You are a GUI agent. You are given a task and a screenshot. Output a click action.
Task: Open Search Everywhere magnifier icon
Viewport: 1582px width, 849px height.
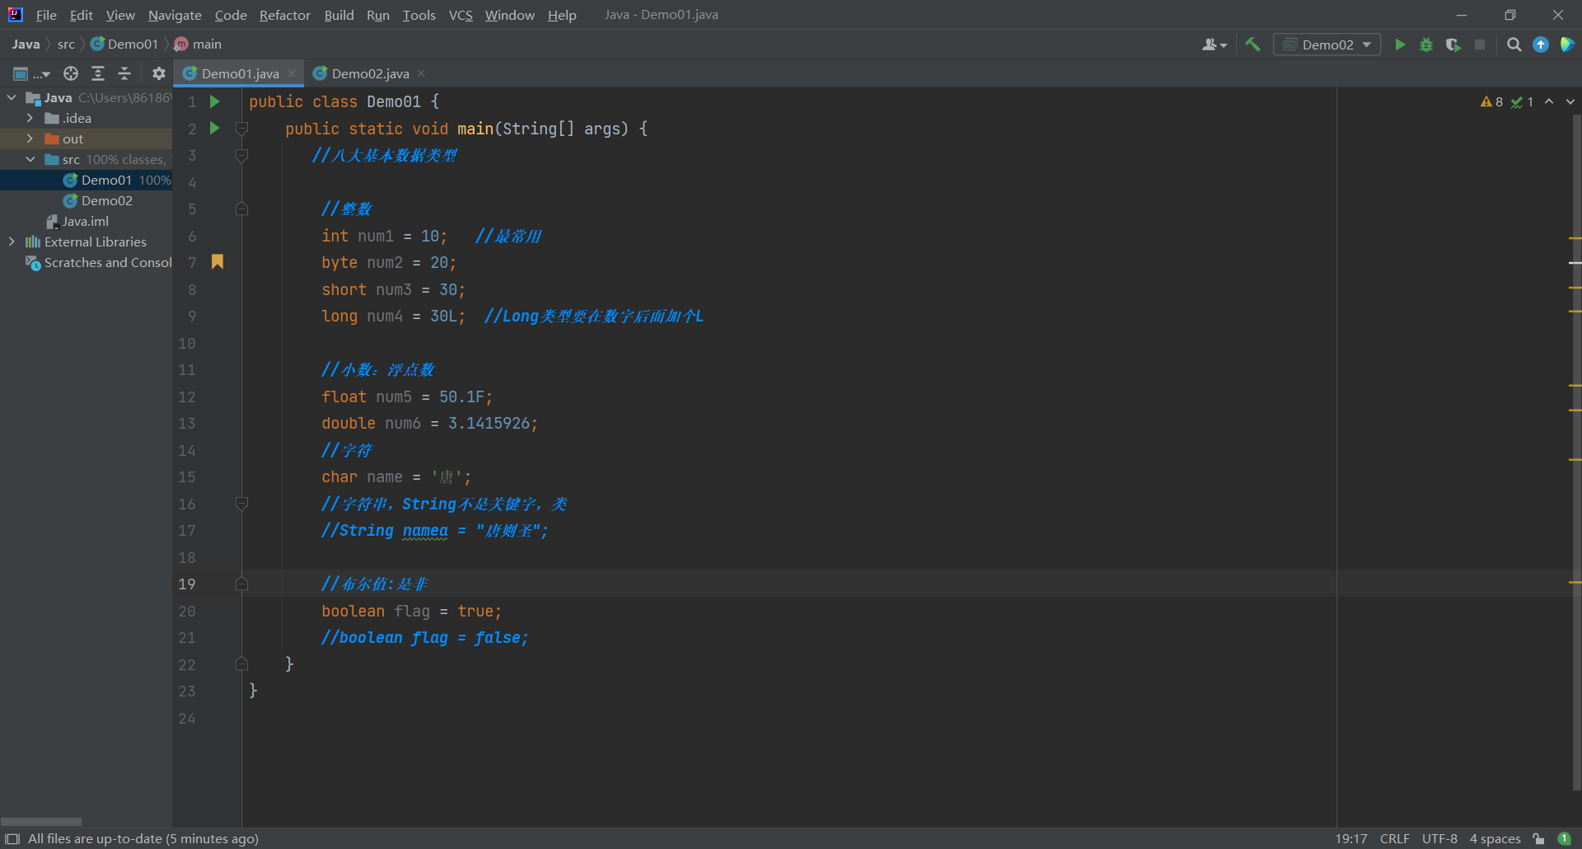(1514, 45)
